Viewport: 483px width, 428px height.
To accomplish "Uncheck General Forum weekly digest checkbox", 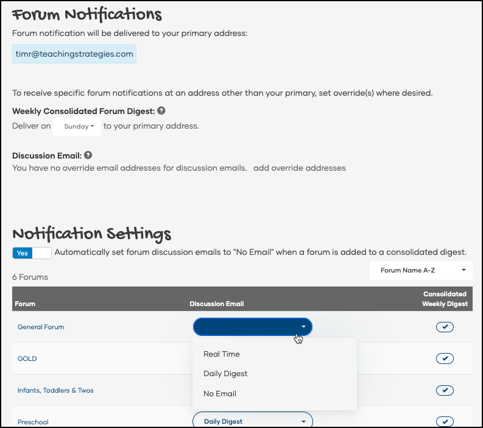I will 445,327.
